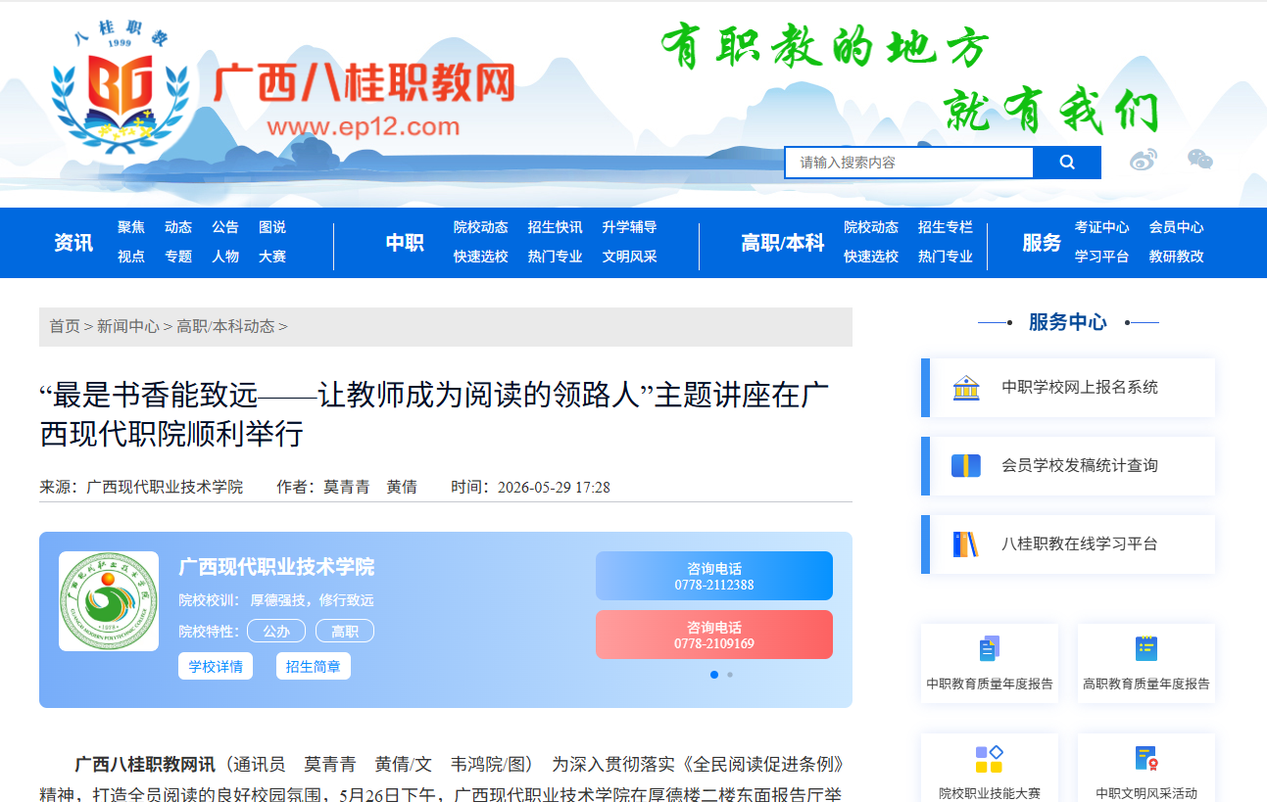
Task: Click the 院校职业技能大赛 squares icon
Action: coord(990,759)
